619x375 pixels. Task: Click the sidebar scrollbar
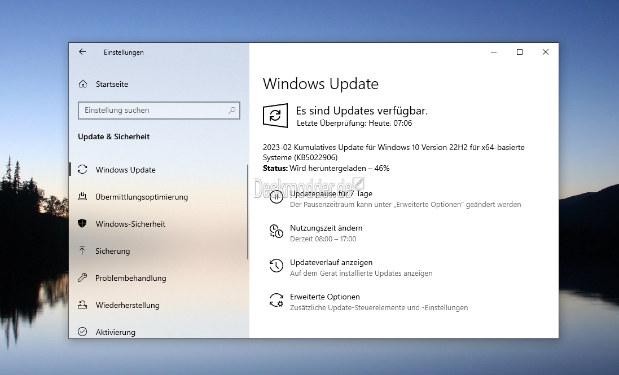[248, 212]
